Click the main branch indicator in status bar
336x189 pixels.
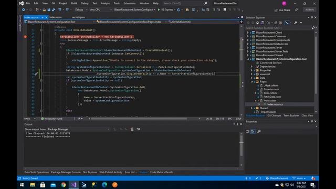[299, 178]
